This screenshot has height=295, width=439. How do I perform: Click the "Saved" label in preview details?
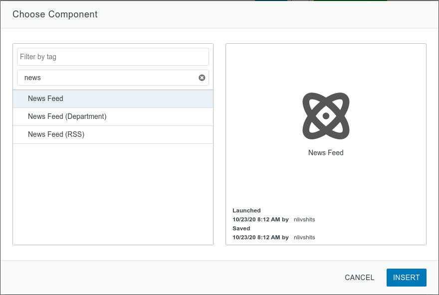coord(240,228)
